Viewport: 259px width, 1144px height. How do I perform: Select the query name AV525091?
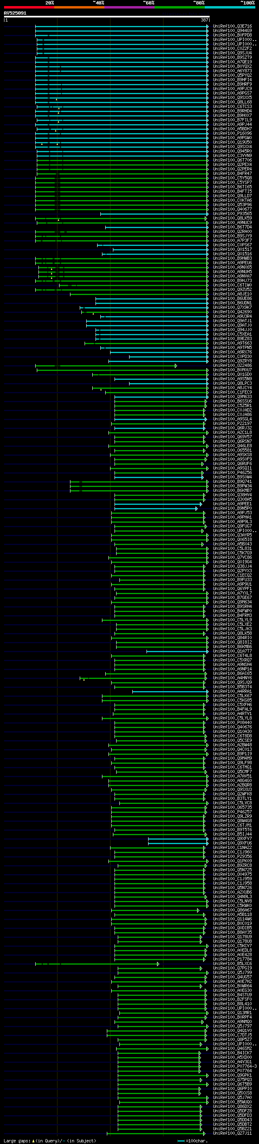15,13
